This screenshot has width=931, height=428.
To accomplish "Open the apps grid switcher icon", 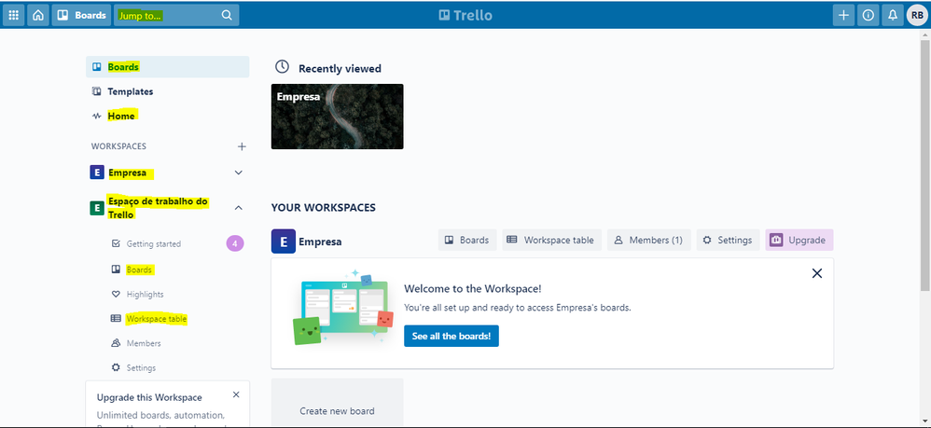I will click(14, 16).
